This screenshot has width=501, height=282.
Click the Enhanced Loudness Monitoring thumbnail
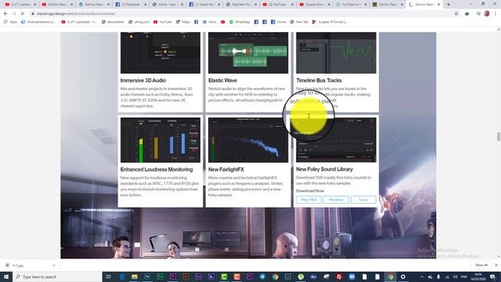pyautogui.click(x=160, y=140)
